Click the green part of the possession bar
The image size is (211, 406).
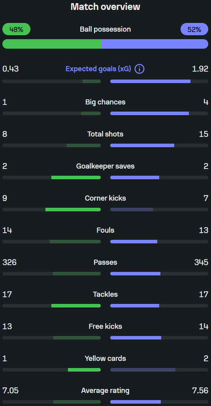[52, 44]
